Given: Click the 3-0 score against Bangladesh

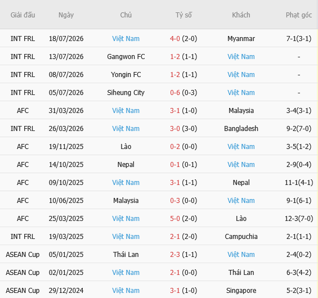Looking at the screenshot, I should pos(175,129).
